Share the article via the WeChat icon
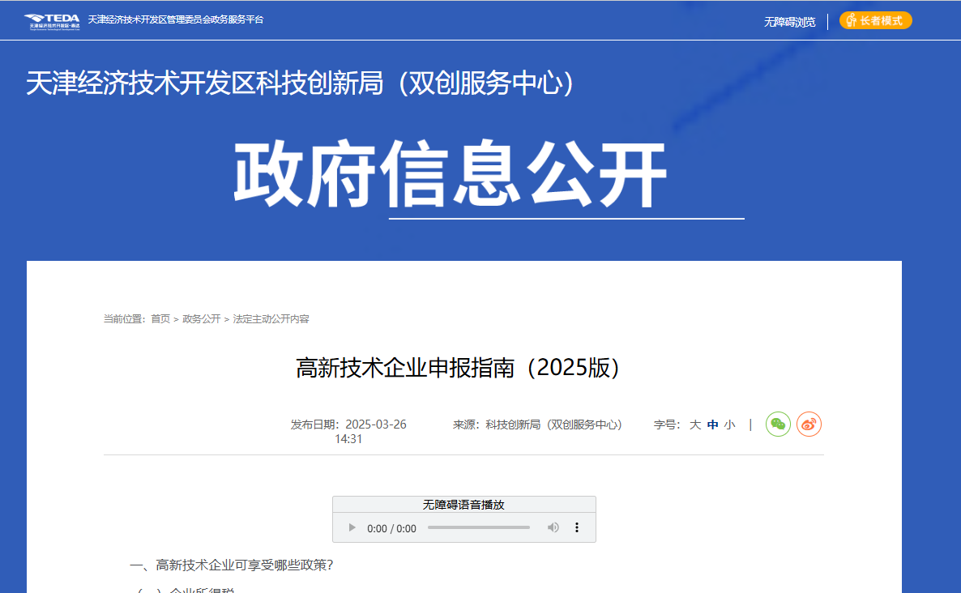This screenshot has height=593, width=961. pyautogui.click(x=777, y=424)
